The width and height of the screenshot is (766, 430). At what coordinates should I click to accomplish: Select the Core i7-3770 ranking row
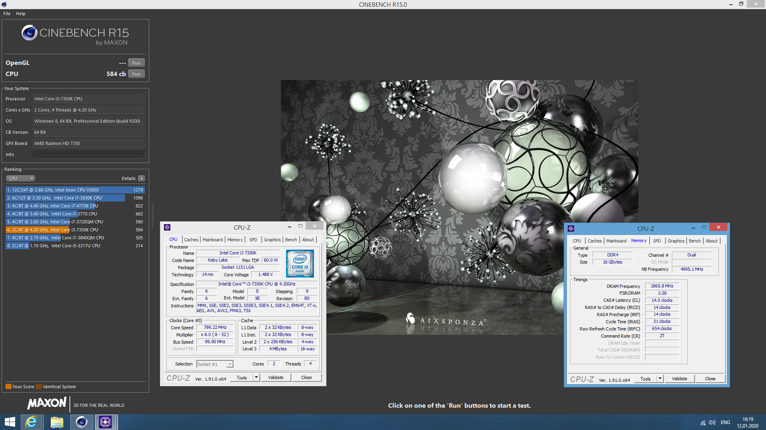pyautogui.click(x=75, y=214)
